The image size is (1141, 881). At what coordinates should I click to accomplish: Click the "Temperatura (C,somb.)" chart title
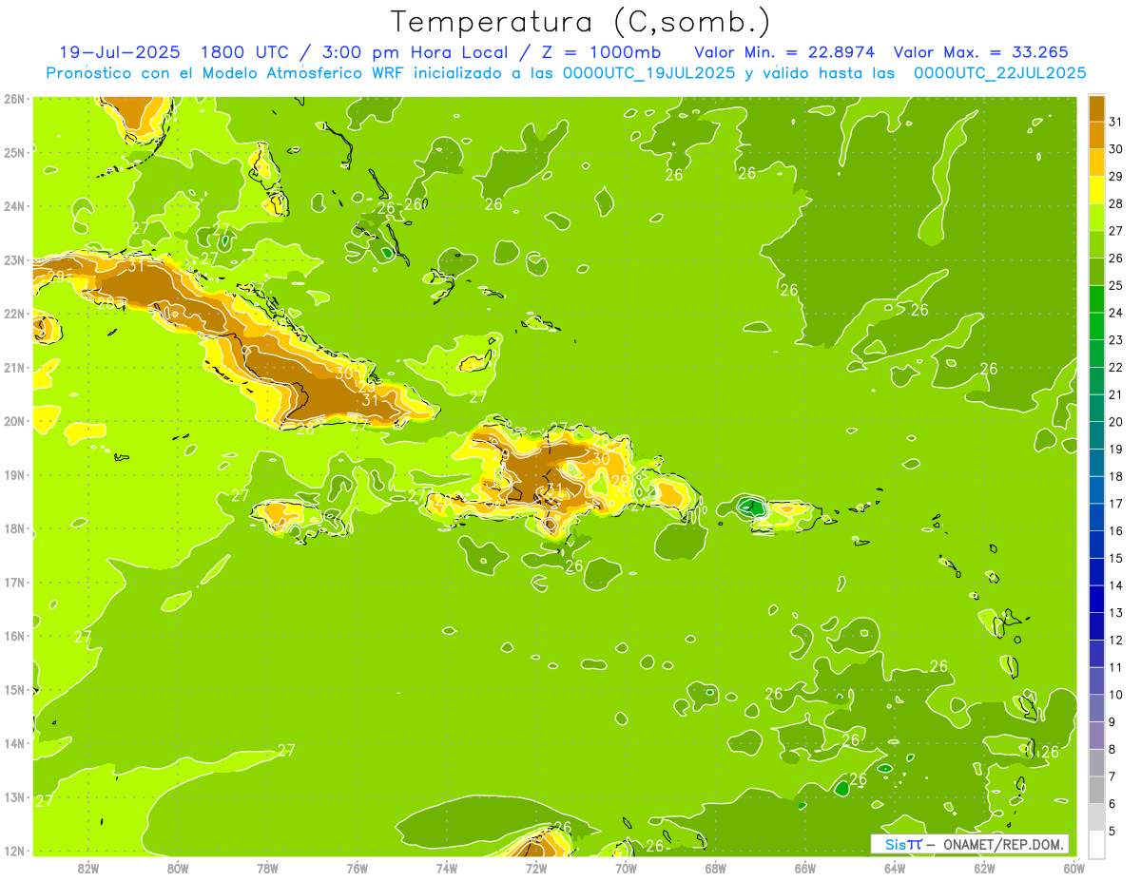point(580,23)
